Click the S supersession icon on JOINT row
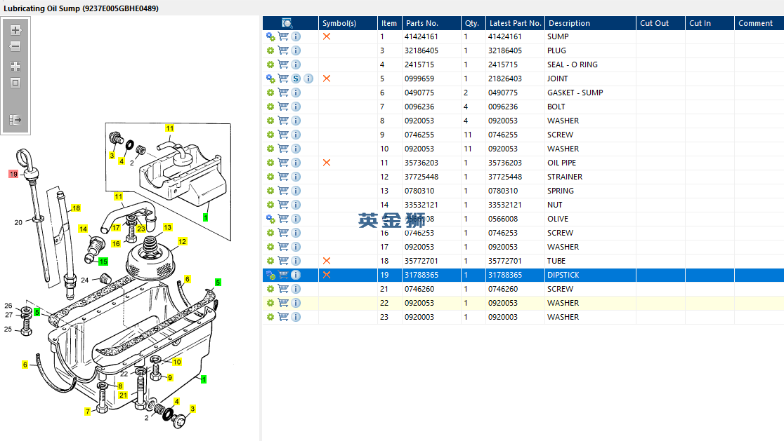 (x=296, y=79)
